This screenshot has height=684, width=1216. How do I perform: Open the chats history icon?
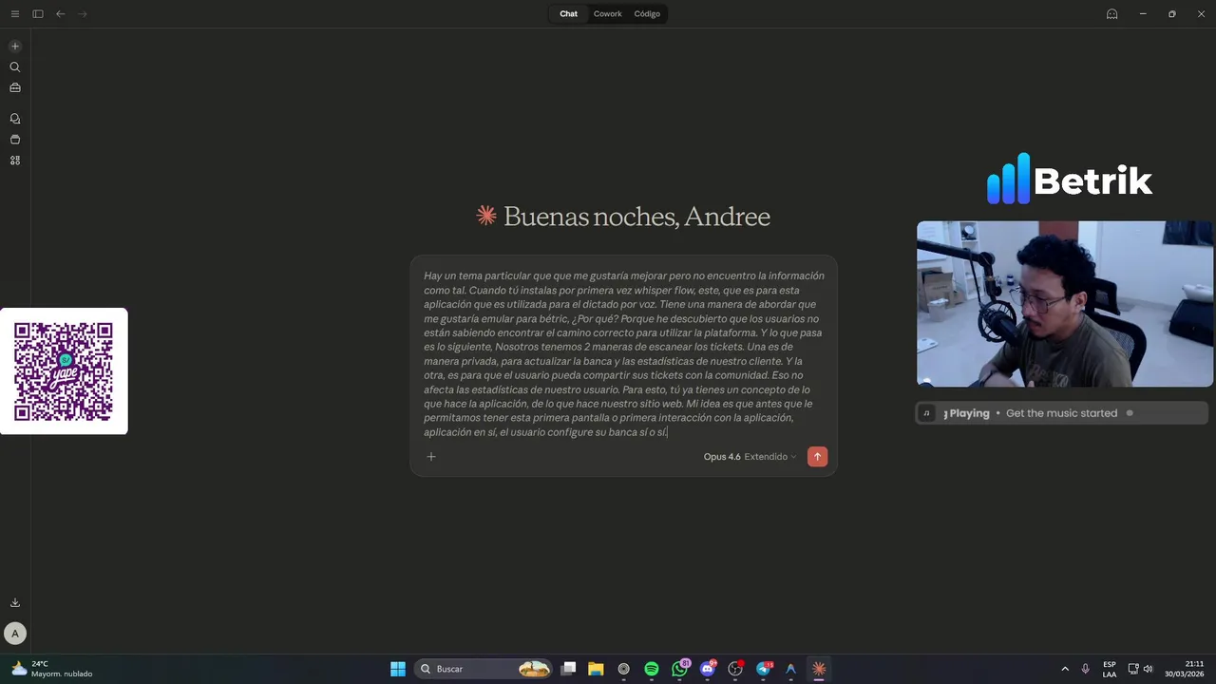(15, 119)
